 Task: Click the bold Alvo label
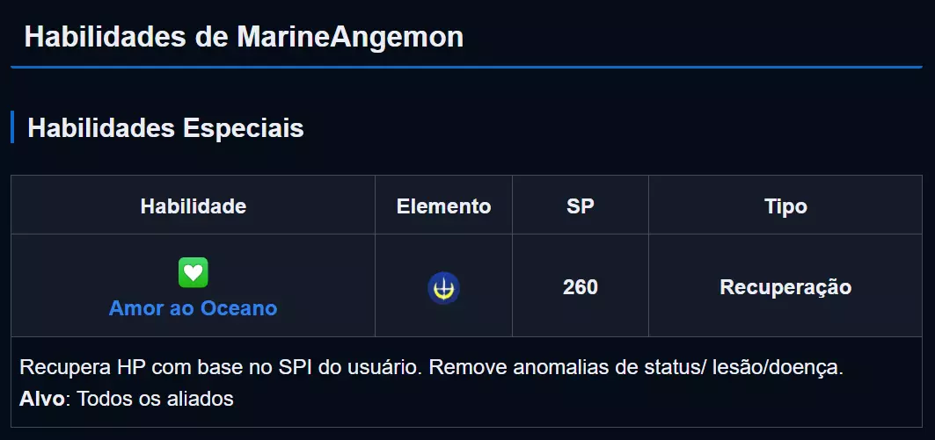42,398
